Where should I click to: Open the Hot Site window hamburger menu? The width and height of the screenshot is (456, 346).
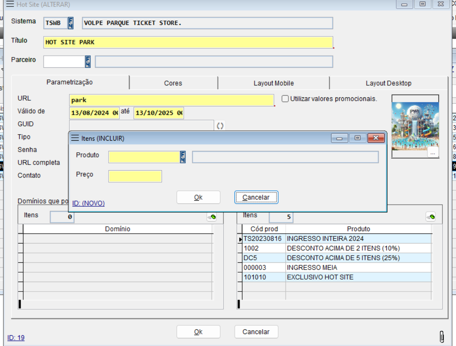click(10, 4)
